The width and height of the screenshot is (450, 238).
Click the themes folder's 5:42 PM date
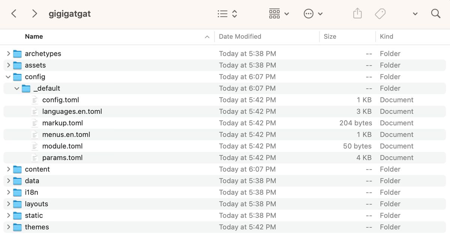click(x=247, y=227)
